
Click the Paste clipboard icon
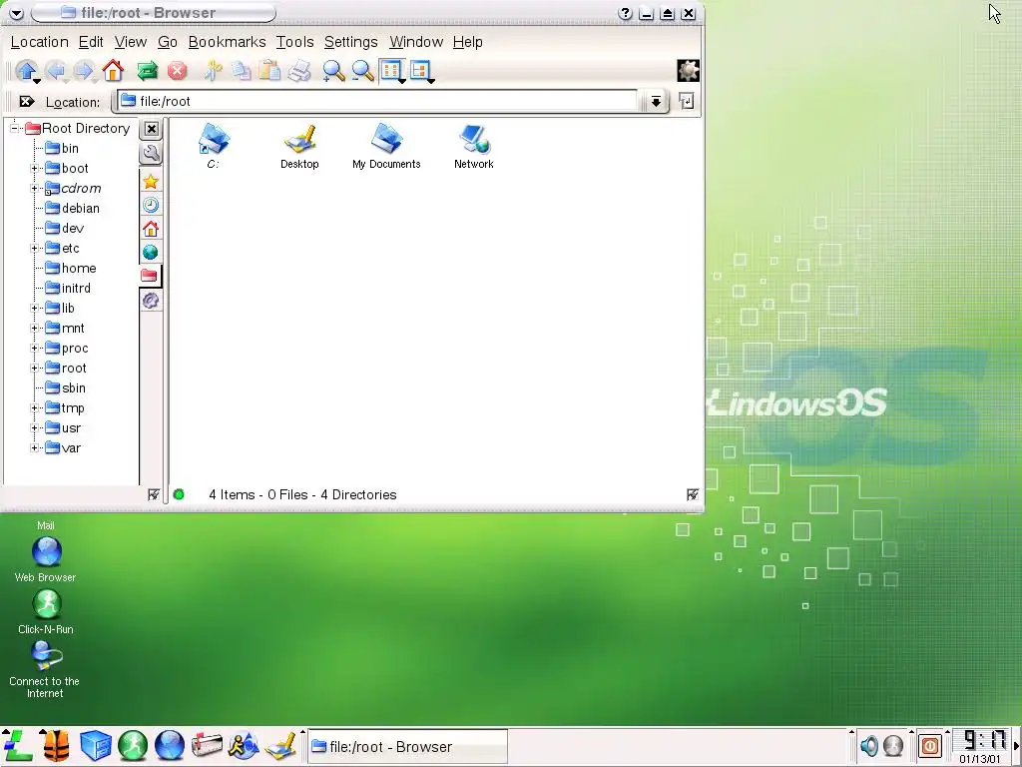[269, 71]
